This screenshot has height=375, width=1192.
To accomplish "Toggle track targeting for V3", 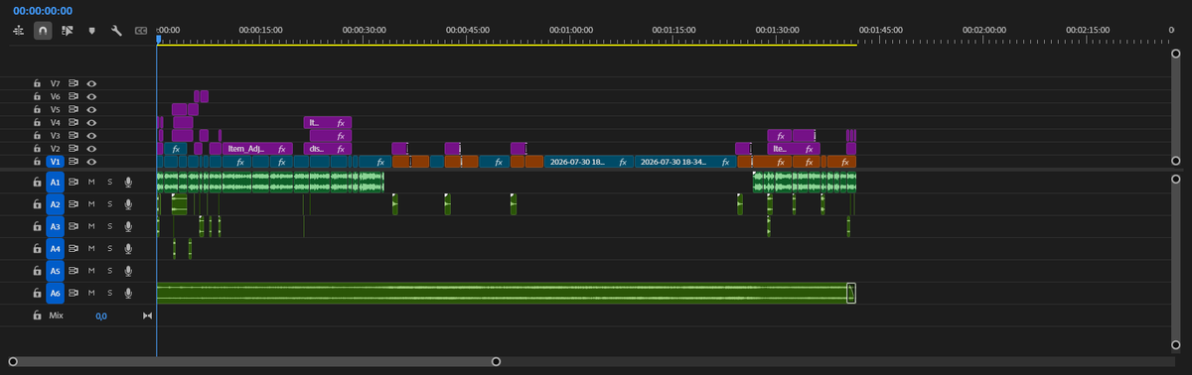I will coord(56,135).
